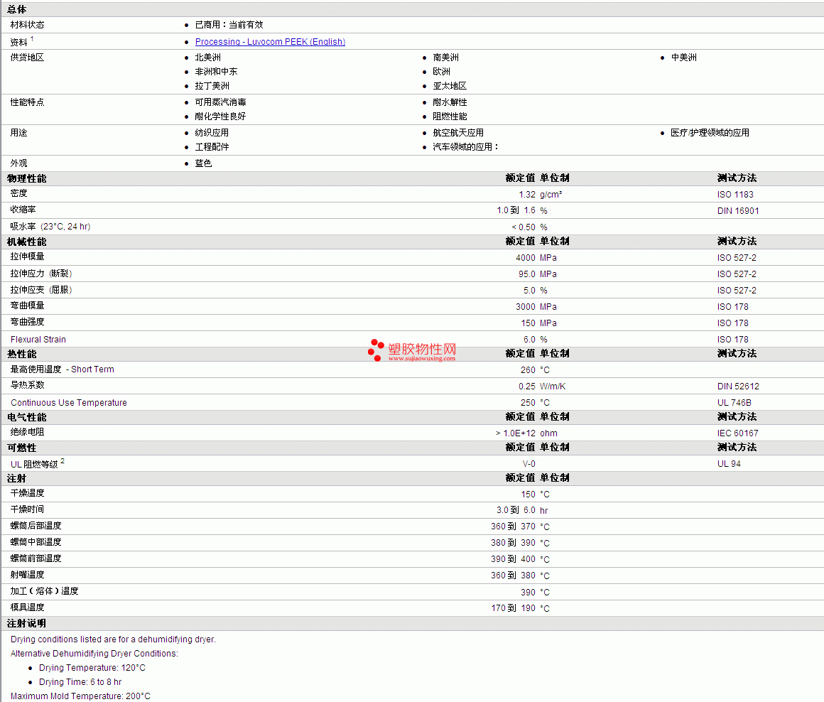
Task: Click the 航空航天应用 usage entry
Action: click(x=458, y=132)
